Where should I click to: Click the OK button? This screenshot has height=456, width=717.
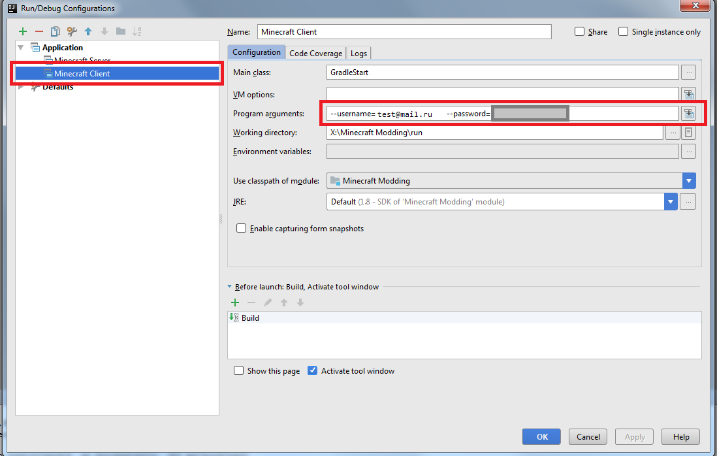pos(541,437)
